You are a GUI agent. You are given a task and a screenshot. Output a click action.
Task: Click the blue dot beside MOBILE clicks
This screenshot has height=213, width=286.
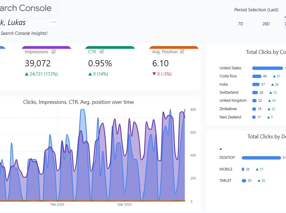(244, 169)
